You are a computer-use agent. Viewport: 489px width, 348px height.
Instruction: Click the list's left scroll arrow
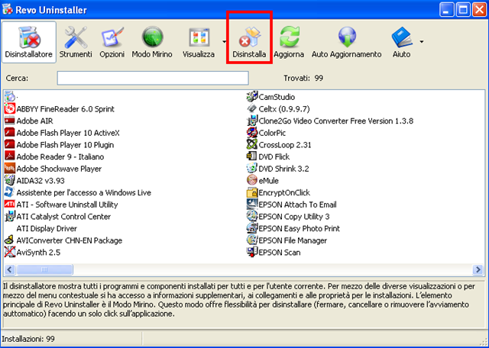9,269
